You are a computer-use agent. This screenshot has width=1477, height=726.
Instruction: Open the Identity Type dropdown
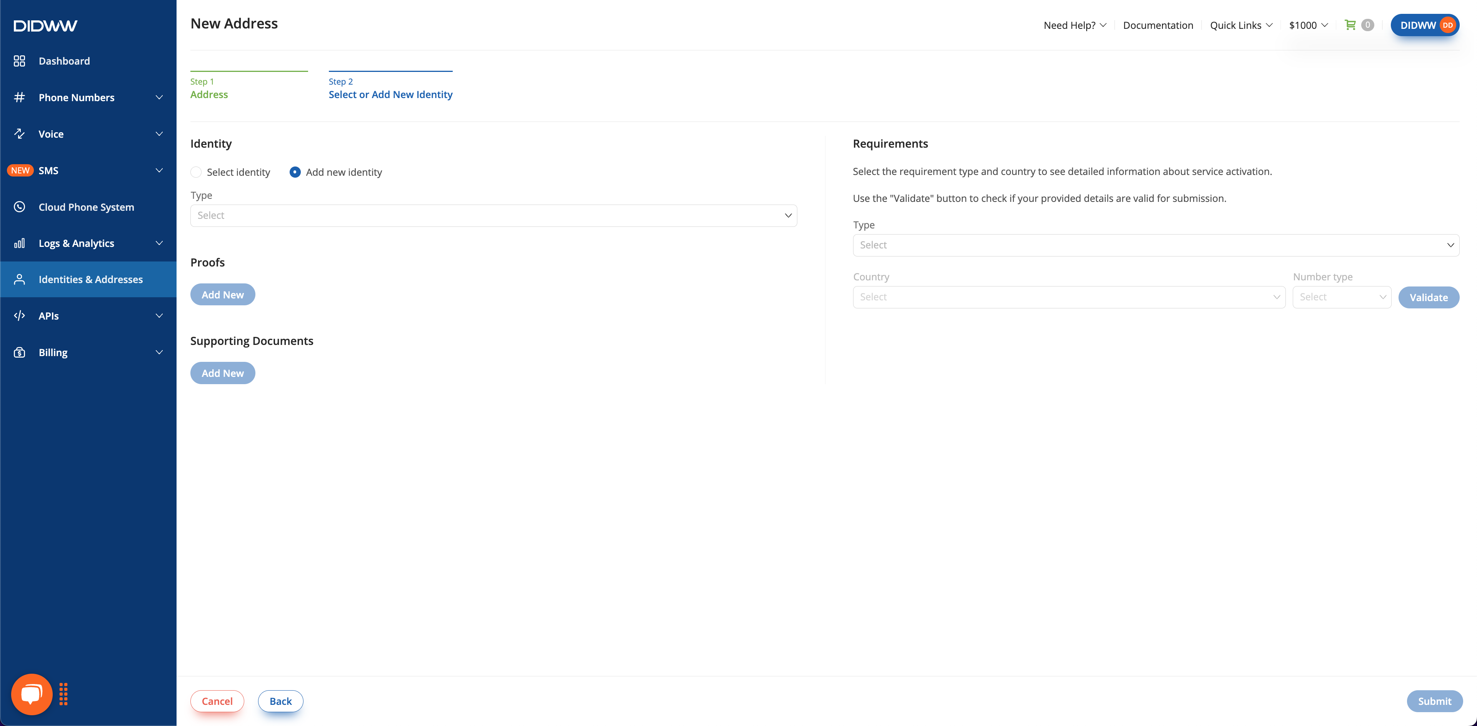493,215
